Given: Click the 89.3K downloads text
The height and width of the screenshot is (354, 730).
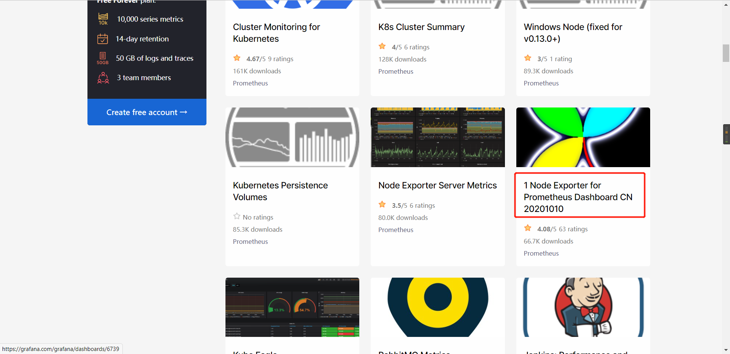Looking at the screenshot, I should (548, 71).
